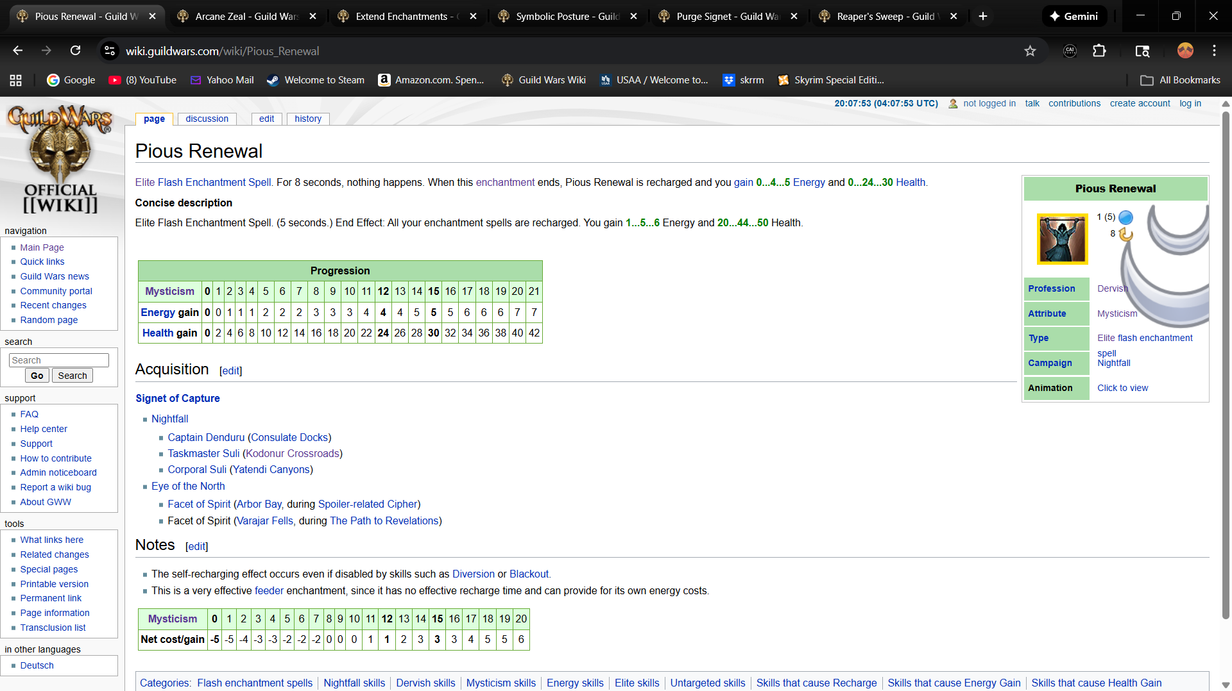This screenshot has width=1232, height=691.
Task: Open the wiki history tab
Action: point(308,119)
